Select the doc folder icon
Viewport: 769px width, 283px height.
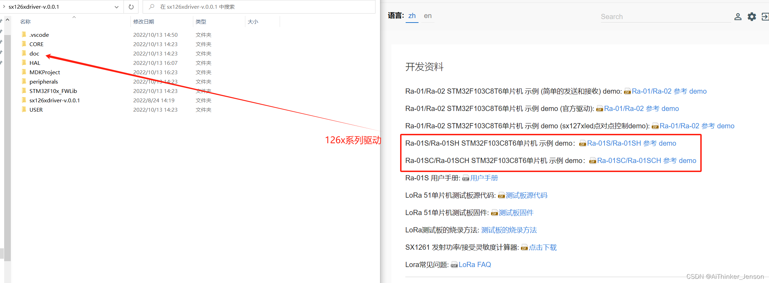pos(24,53)
